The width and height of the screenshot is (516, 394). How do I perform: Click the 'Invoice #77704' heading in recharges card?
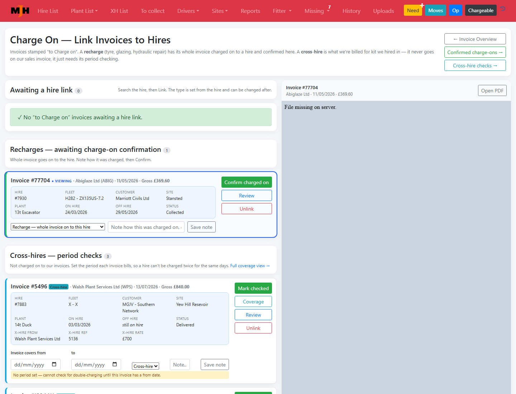tap(30, 181)
